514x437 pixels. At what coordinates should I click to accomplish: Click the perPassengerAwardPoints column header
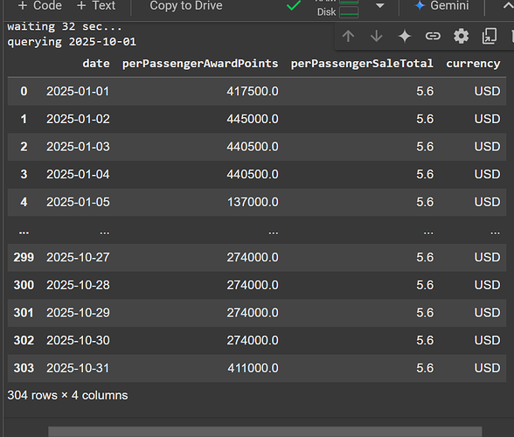200,64
